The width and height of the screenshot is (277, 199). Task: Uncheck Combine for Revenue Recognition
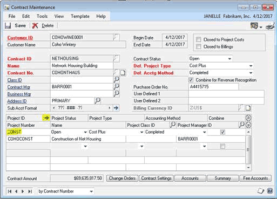191,80
